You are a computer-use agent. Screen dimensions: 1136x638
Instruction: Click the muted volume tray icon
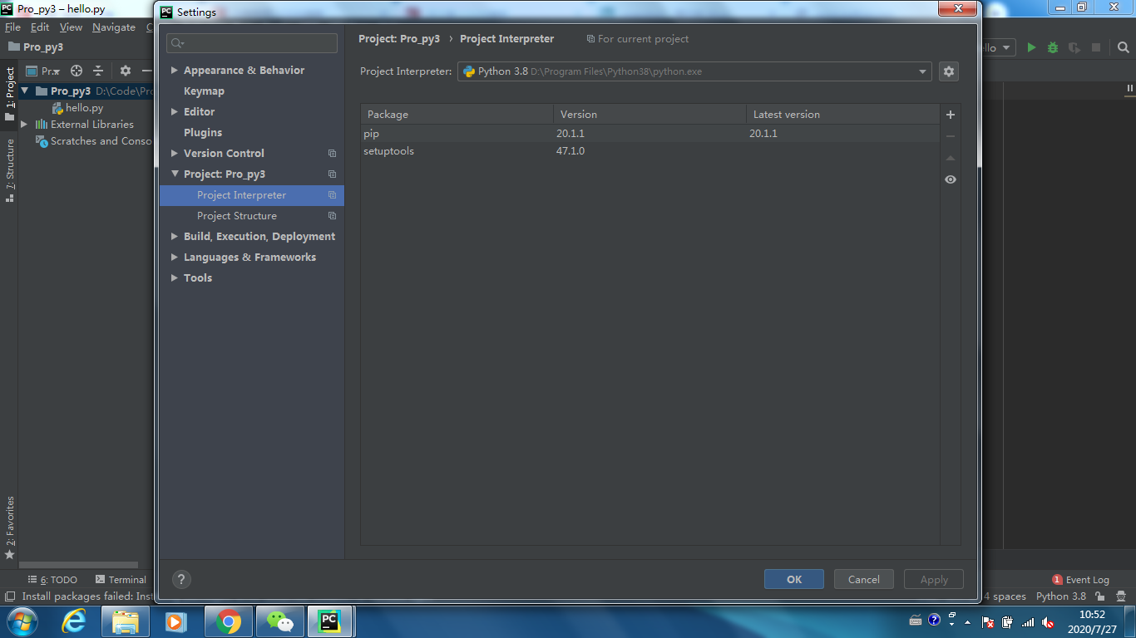click(x=1049, y=621)
